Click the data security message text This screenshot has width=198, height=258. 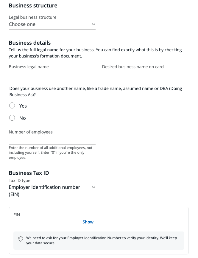click(x=101, y=240)
